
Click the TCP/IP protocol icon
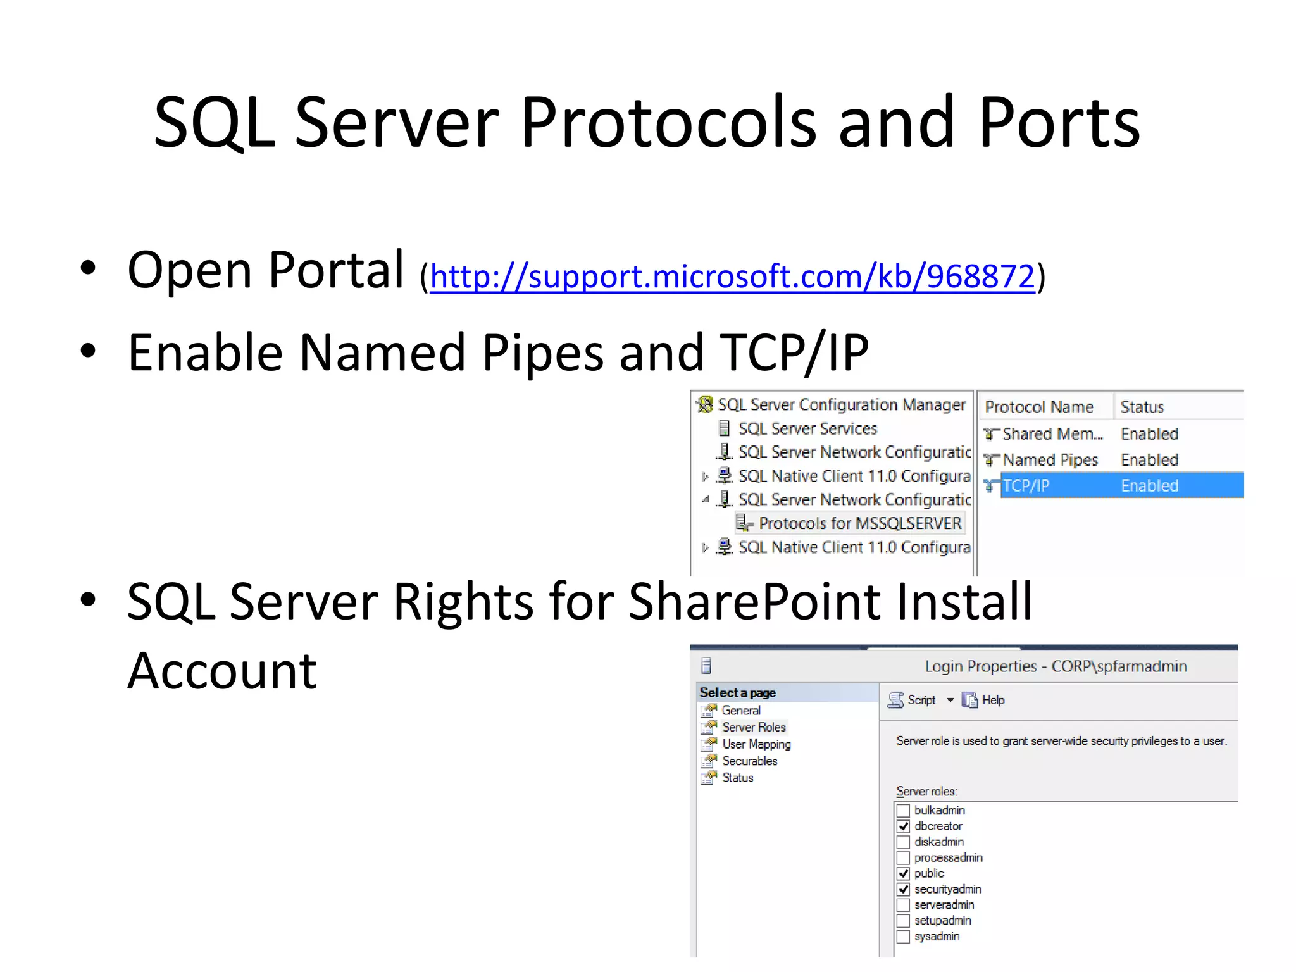point(992,486)
